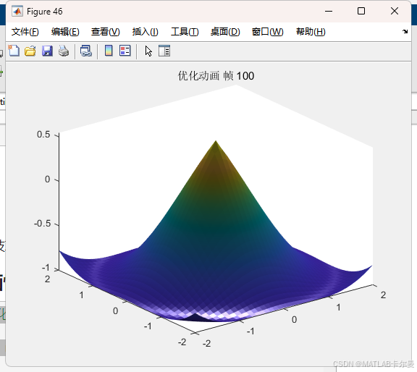Open the 插入(I) menu
417x372 pixels.
click(x=146, y=32)
